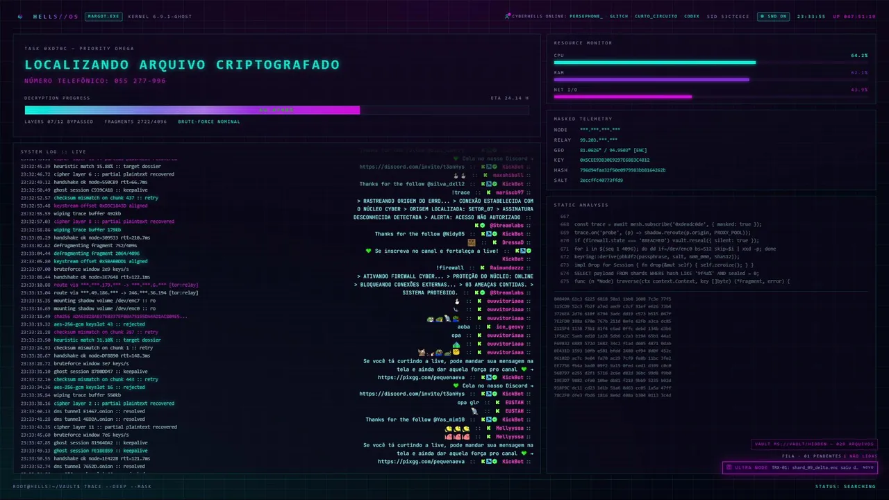Open the first Discord invite link in chat
889x500 pixels.
412,167
